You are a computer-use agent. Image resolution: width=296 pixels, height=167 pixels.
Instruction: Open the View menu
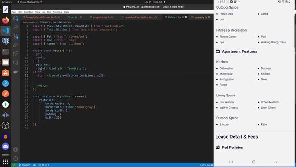37,12
